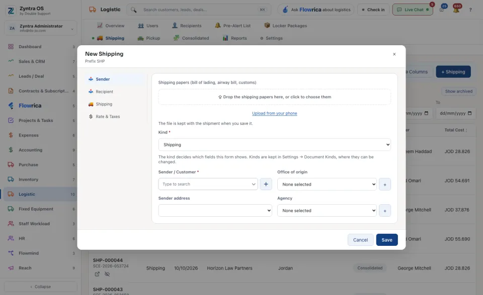This screenshot has height=295, width=483.
Task: Open the Pre-Alert List tab
Action: coord(233,26)
